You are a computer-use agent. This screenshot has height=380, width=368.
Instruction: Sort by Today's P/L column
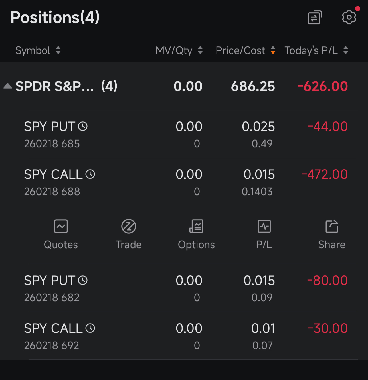coord(316,50)
